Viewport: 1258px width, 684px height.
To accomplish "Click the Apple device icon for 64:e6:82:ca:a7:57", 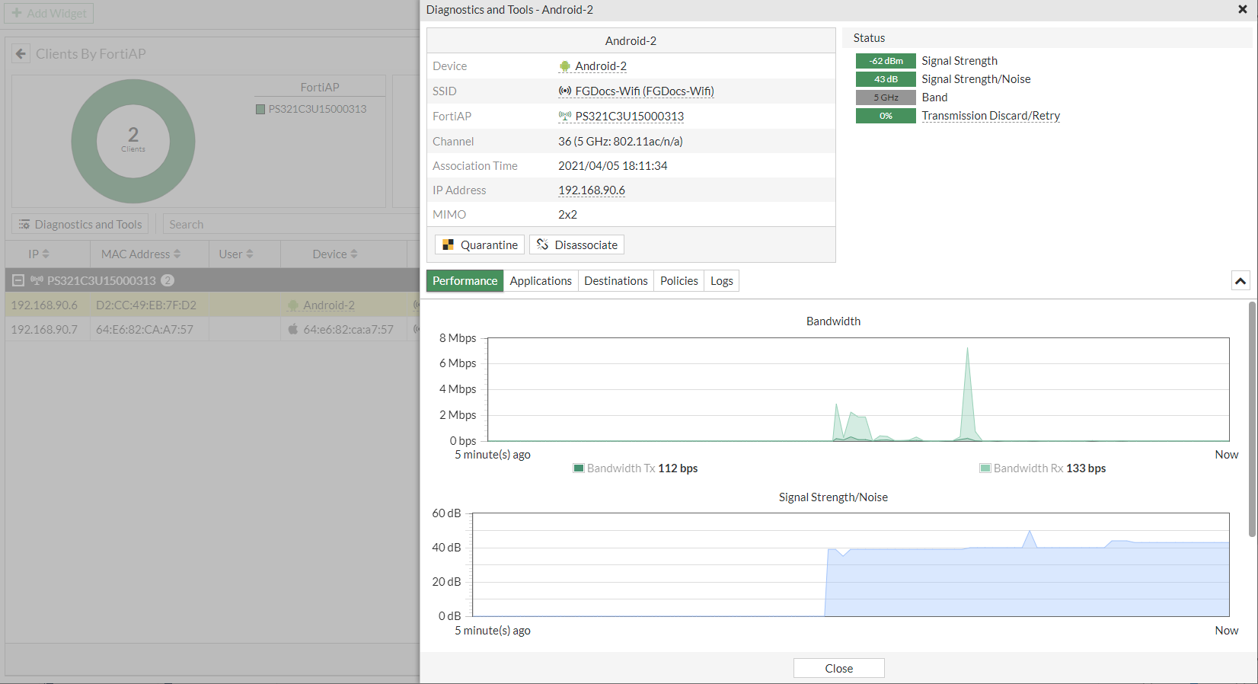I will pyautogui.click(x=293, y=329).
